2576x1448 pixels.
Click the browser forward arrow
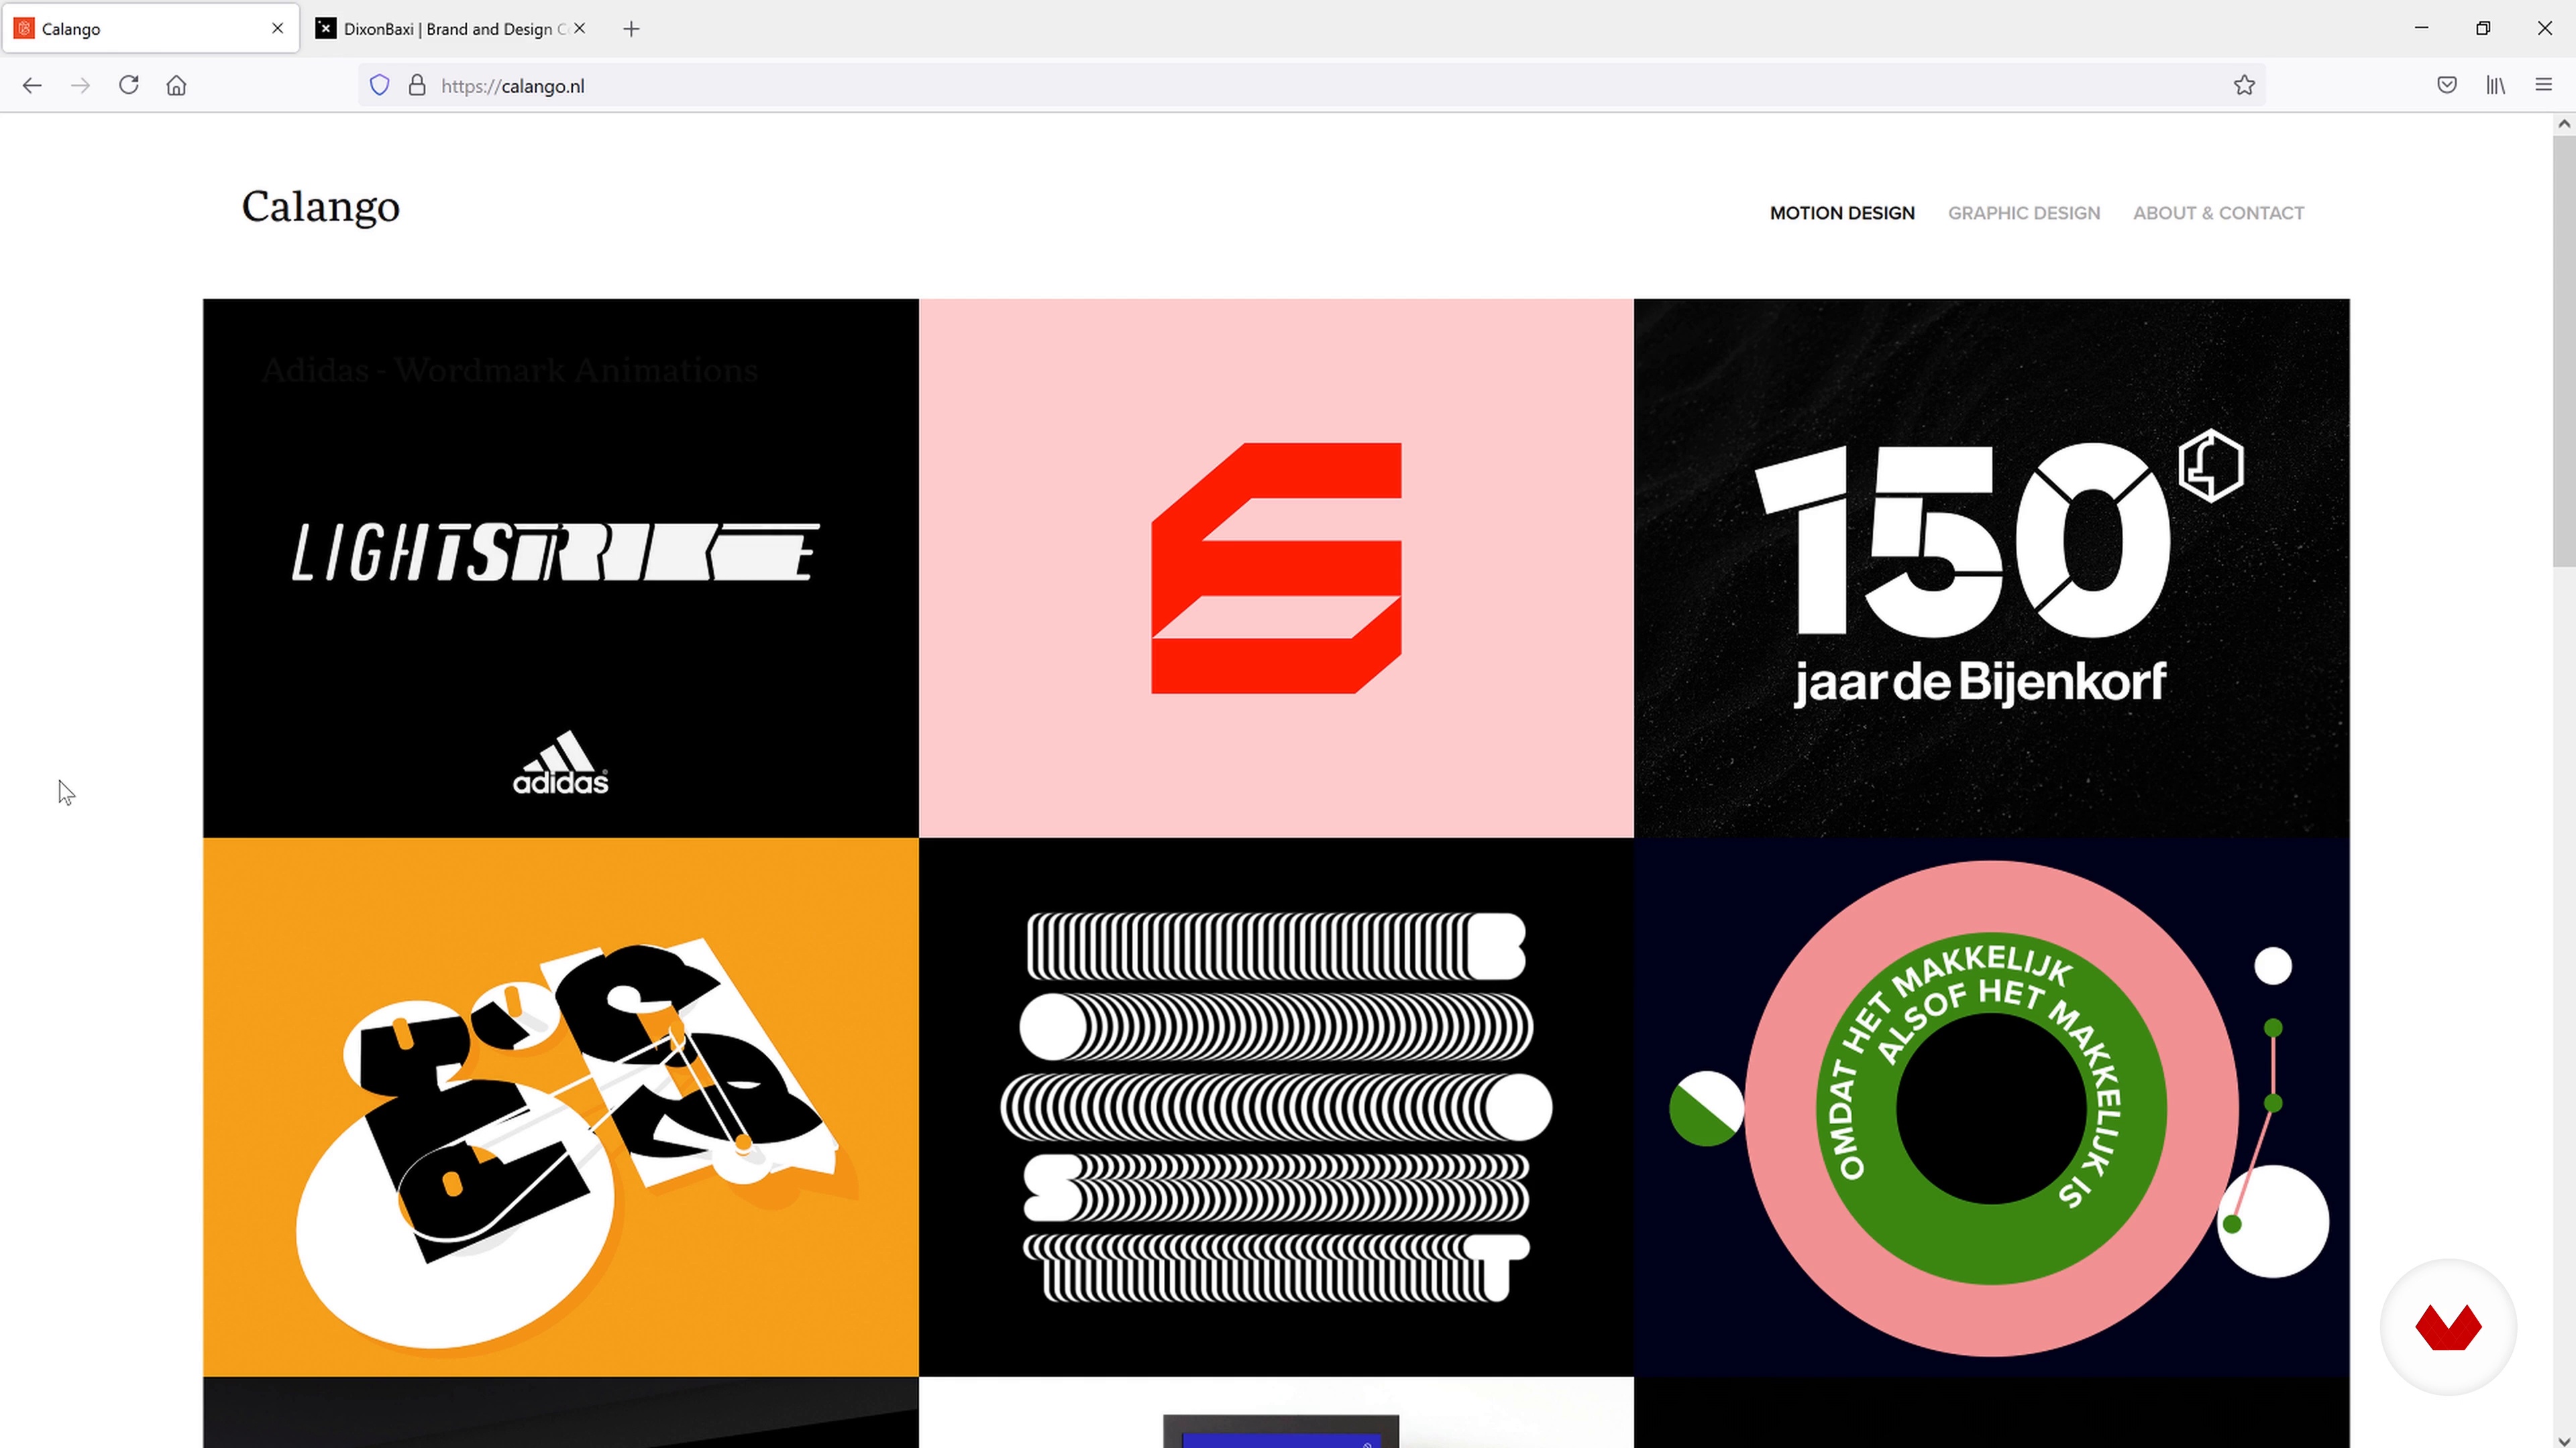point(80,86)
